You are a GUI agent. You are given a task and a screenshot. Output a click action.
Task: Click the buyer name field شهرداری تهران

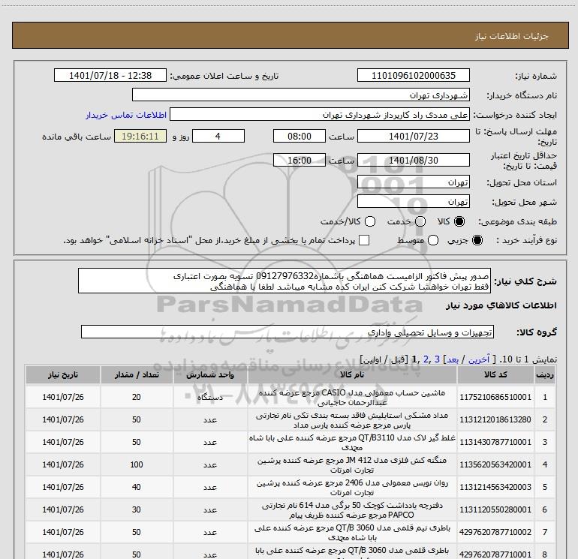(x=301, y=95)
